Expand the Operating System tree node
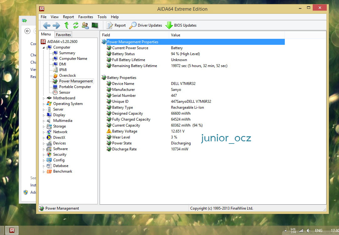This screenshot has height=235, width=339. tap(44, 104)
